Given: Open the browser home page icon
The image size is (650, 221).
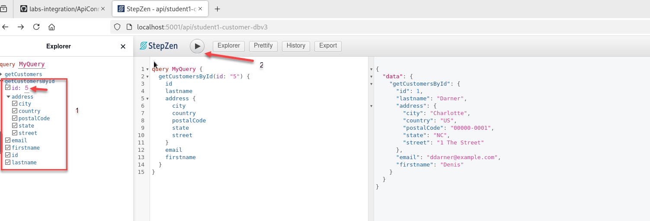Looking at the screenshot, I should pyautogui.click(x=51, y=27).
